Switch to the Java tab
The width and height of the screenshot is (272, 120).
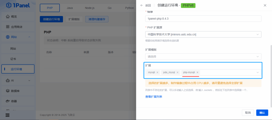[x=70, y=8]
